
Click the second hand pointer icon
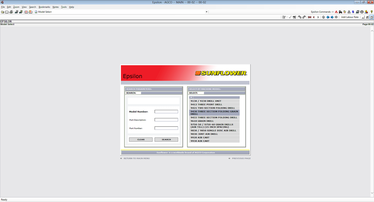tap(304, 17)
